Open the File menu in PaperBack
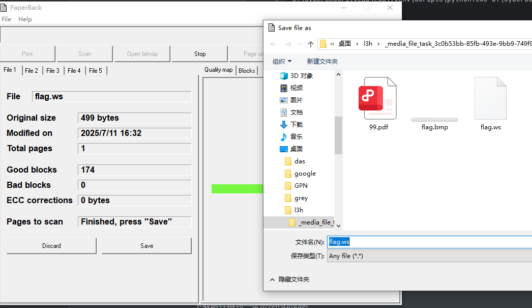Screen dimensions: 532x308 coord(7,19)
